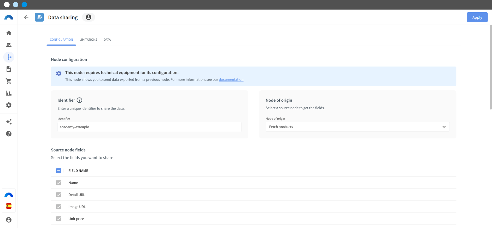Open the help question mark icon
The height and width of the screenshot is (228, 492).
(9, 134)
